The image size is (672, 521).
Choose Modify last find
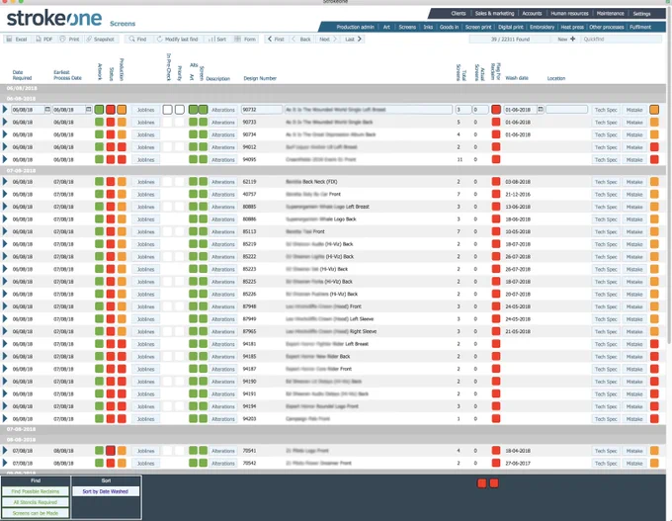[178, 39]
